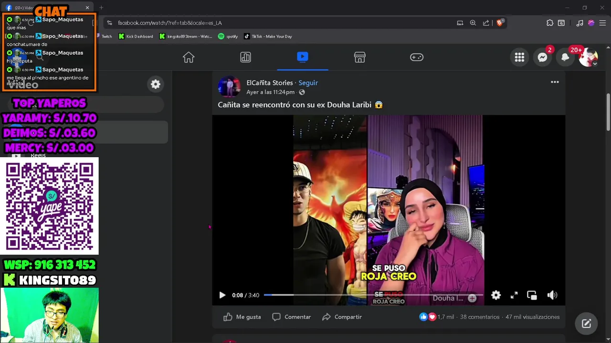Open the browser main hamburger menu

click(x=602, y=23)
